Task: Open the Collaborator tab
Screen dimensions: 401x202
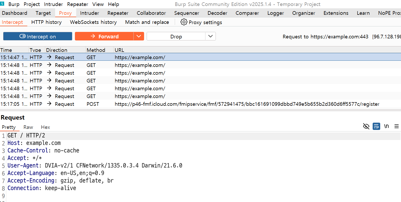Action: coord(151,13)
